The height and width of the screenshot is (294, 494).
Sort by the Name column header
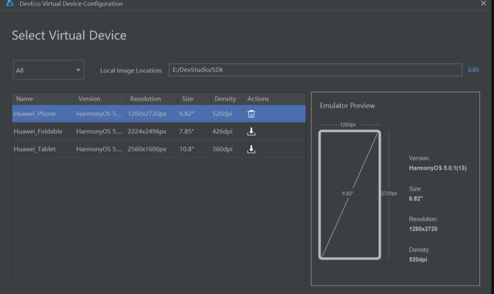(43, 98)
